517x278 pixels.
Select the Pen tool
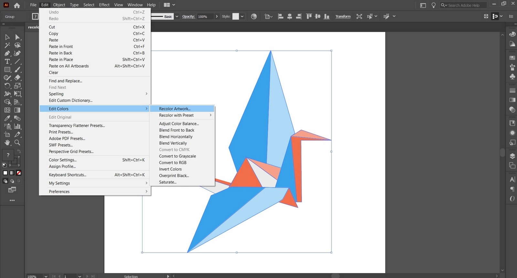[7, 53]
